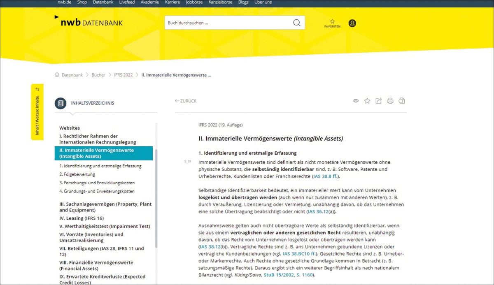Print the document via printer icon

pos(390,101)
